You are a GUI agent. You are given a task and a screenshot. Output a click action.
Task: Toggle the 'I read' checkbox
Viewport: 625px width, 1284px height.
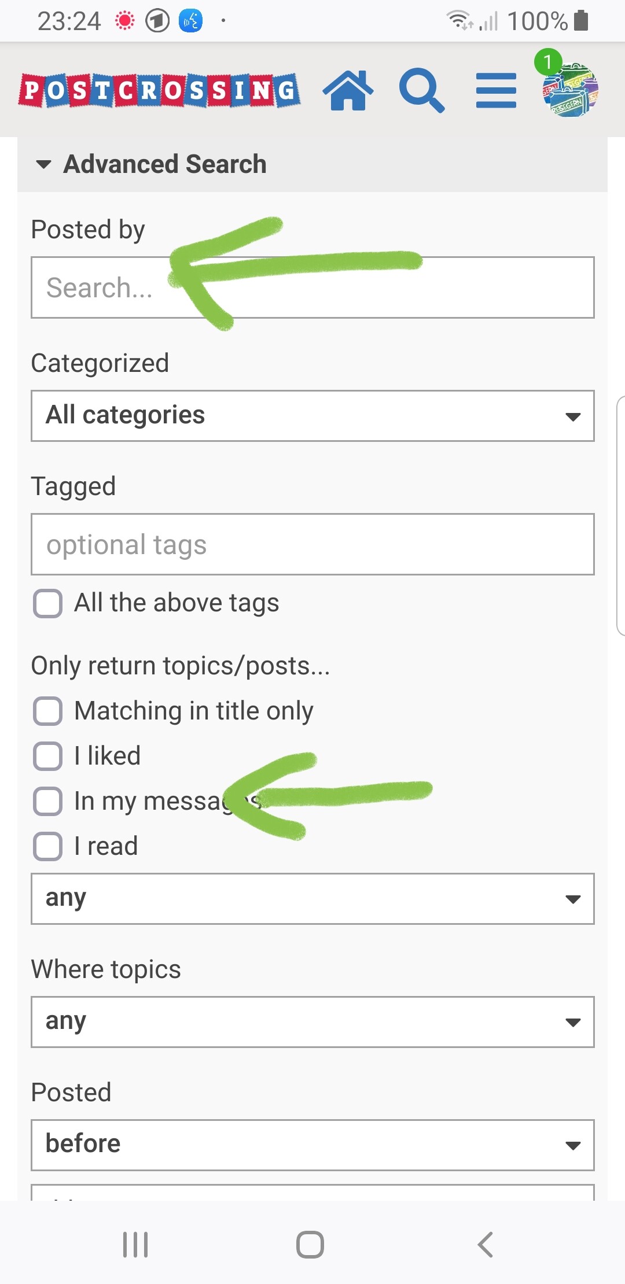pos(48,846)
